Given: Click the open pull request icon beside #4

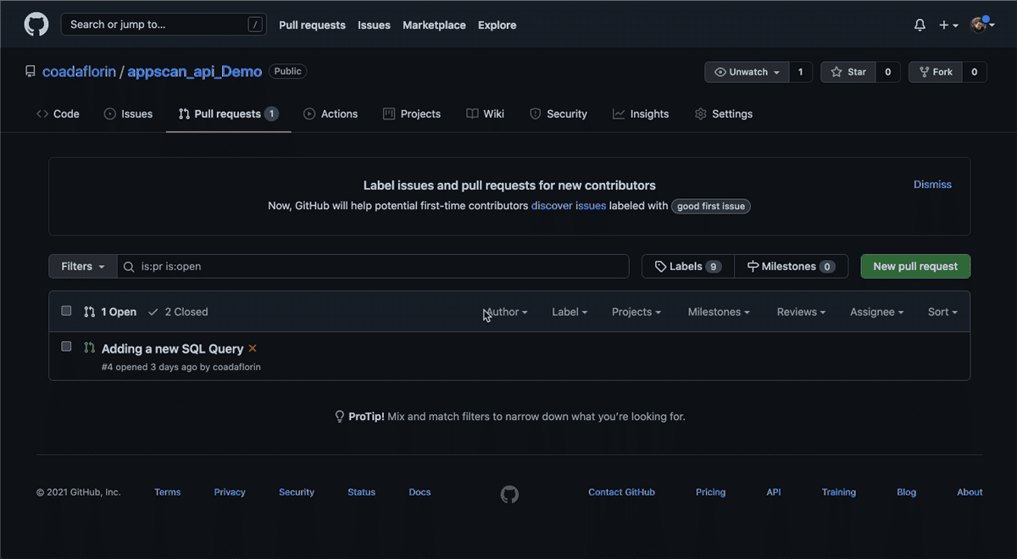Looking at the screenshot, I should tap(89, 347).
